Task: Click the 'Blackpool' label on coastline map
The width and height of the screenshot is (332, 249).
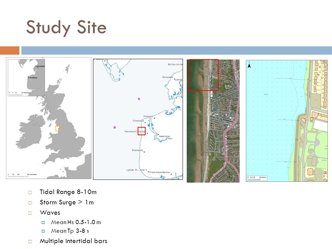Action: point(137,150)
